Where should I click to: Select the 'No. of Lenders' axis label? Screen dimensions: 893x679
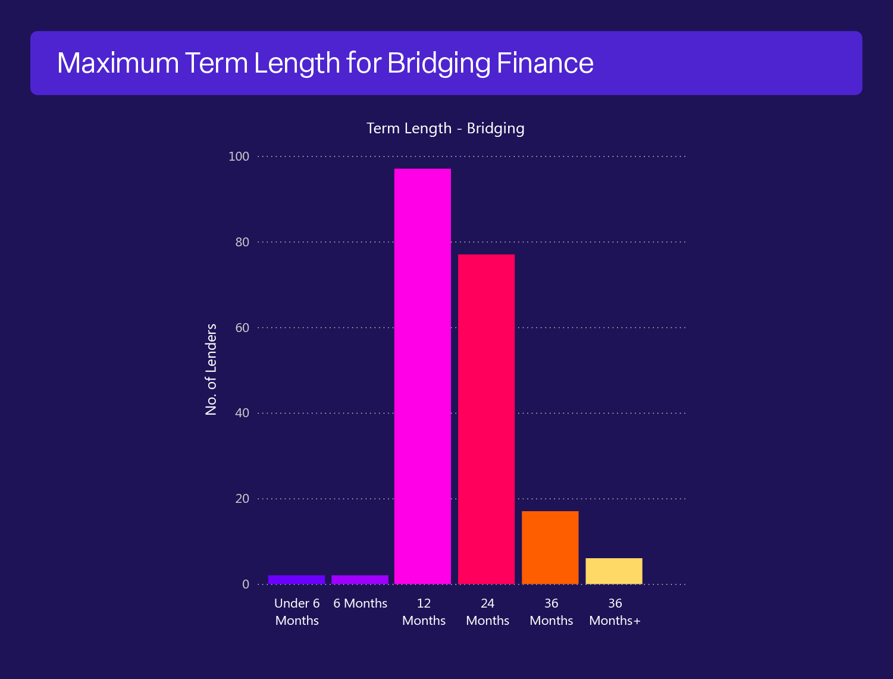(x=211, y=370)
